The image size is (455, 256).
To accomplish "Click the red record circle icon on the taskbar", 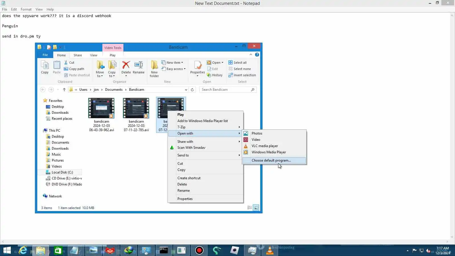I will (x=199, y=250).
